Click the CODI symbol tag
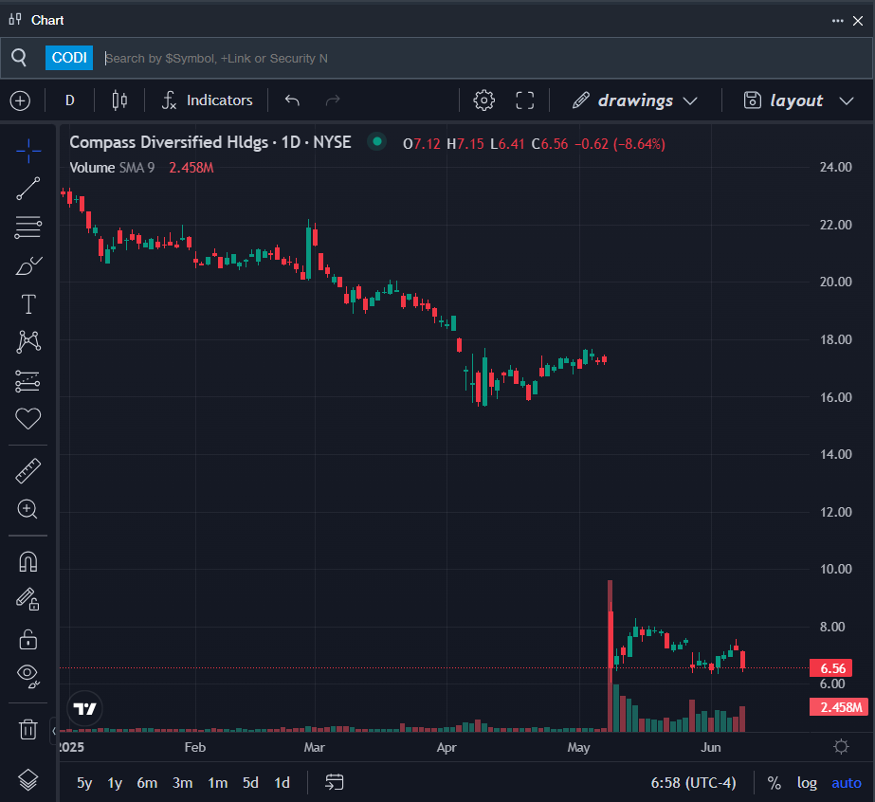Image resolution: width=875 pixels, height=802 pixels. pyautogui.click(x=69, y=58)
